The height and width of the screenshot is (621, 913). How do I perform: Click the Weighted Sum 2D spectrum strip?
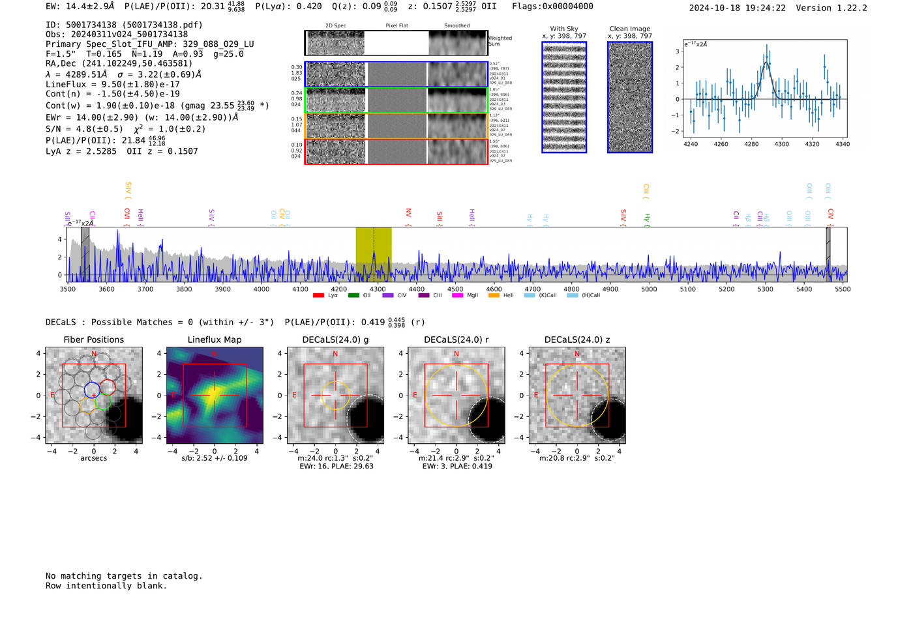pos(396,42)
